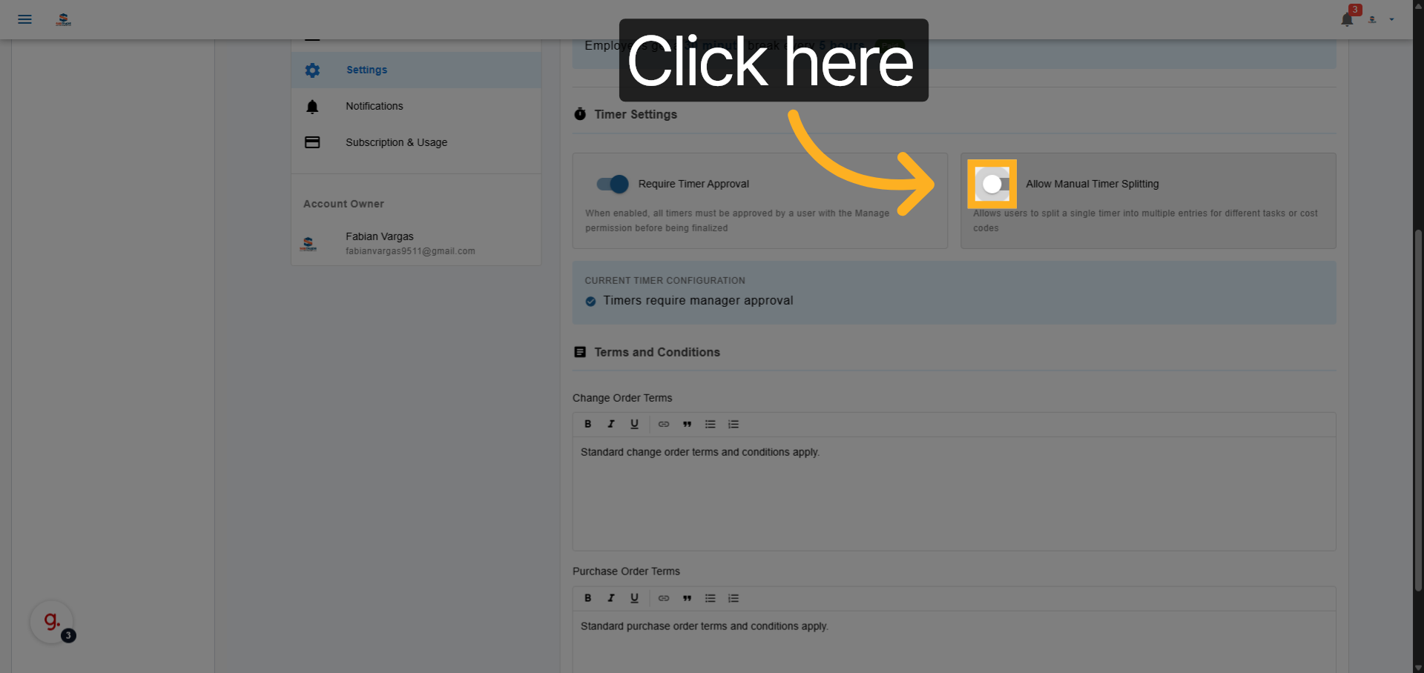Apply bold in the Change Order Terms editor

tap(587, 424)
